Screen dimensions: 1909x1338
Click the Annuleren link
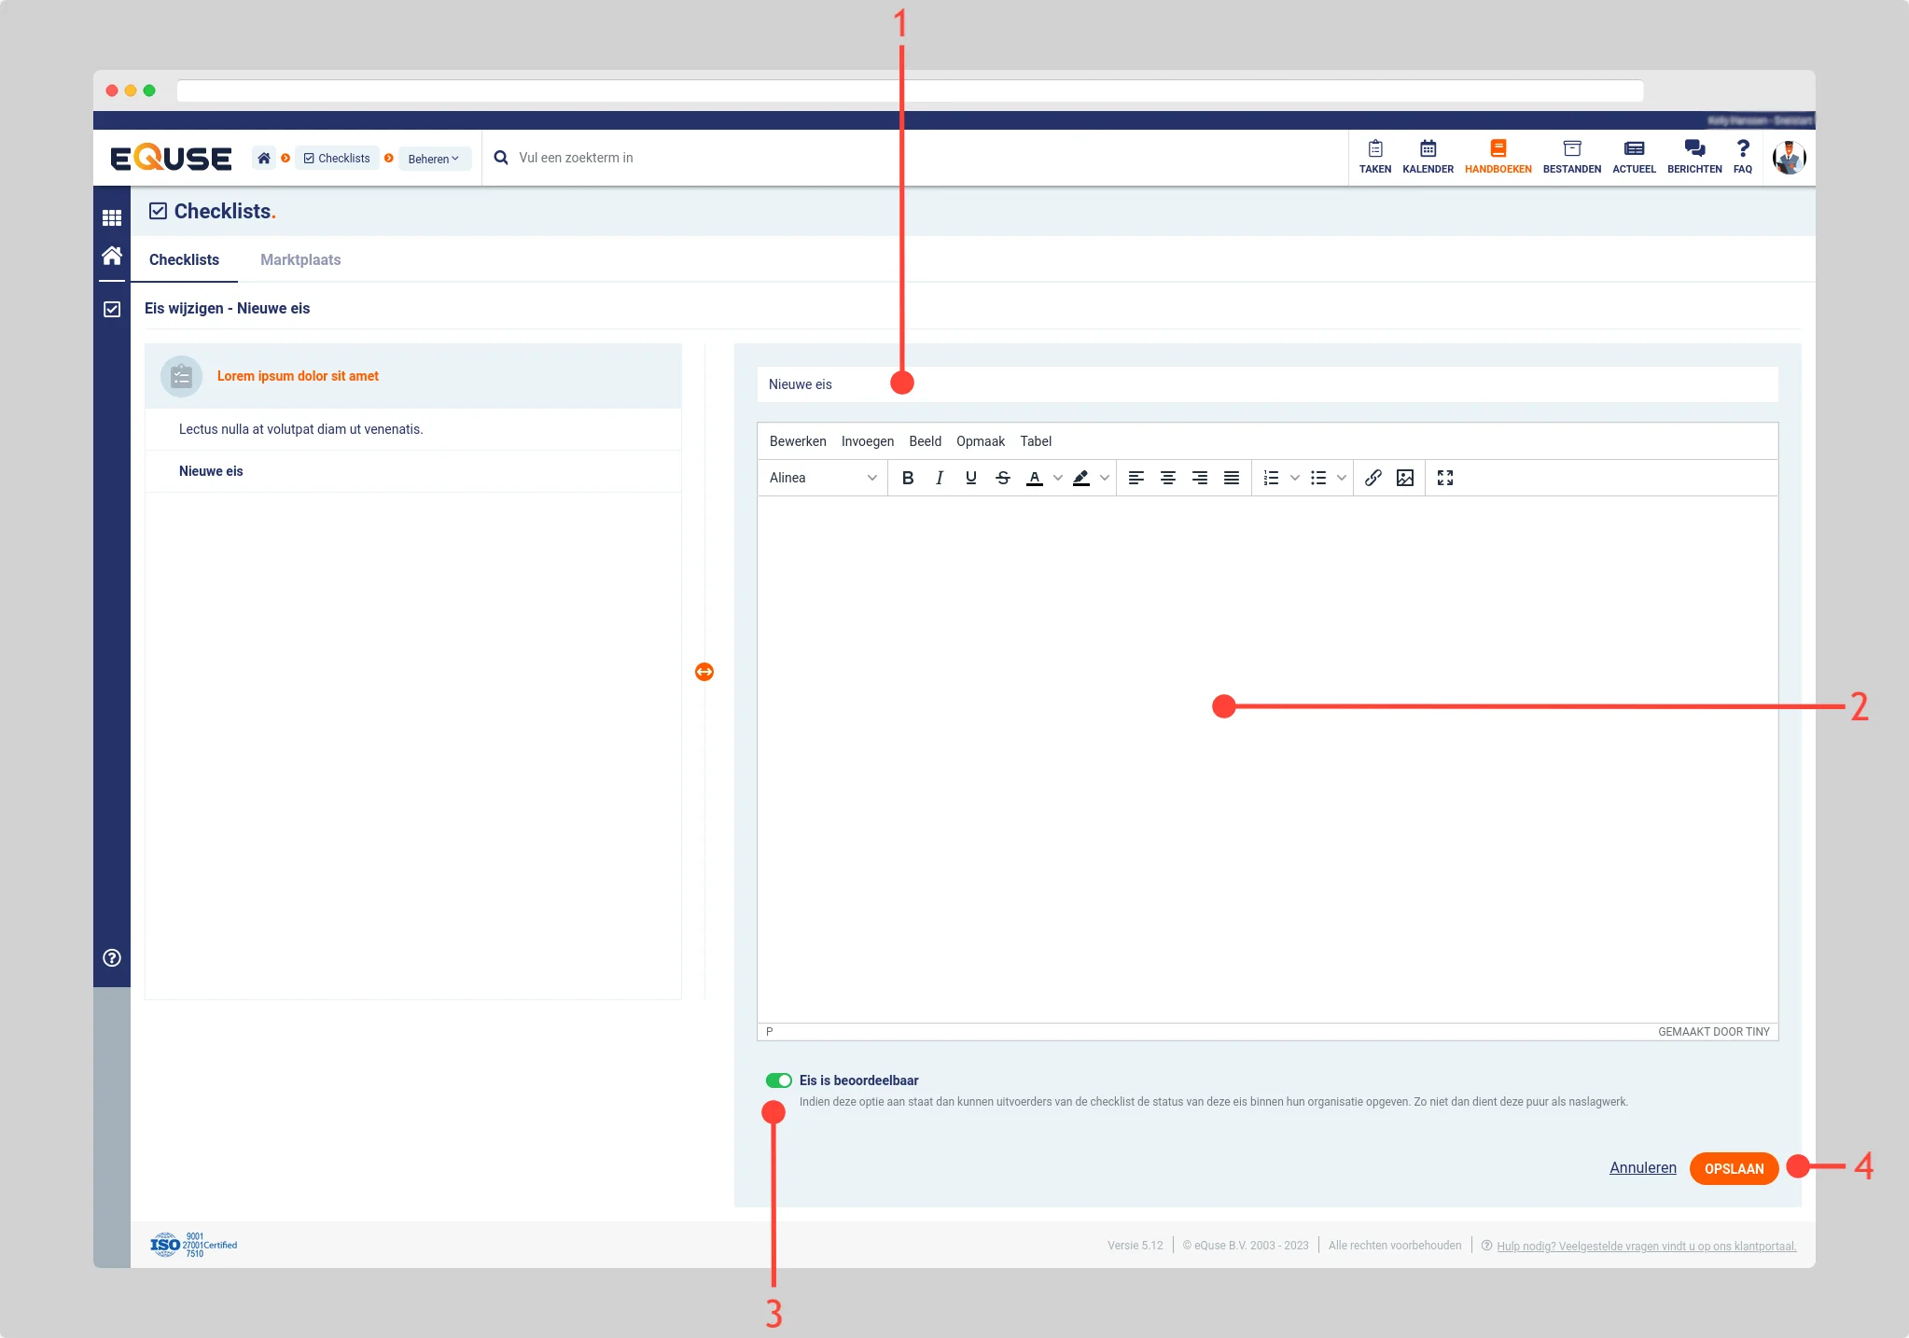pos(1642,1168)
